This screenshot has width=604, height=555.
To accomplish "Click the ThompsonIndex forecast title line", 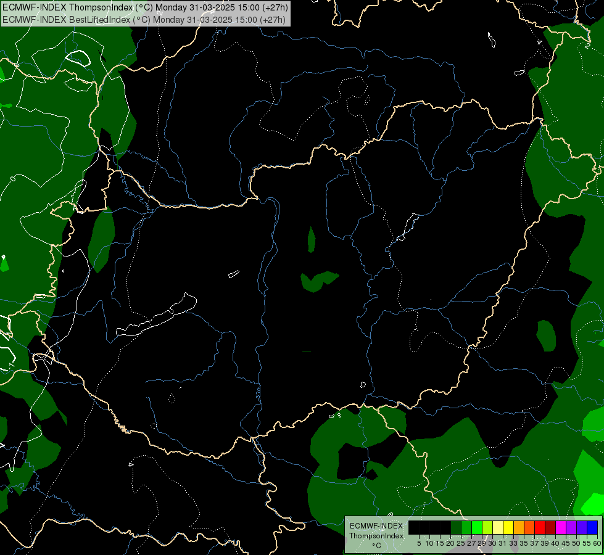I will tap(145, 7).
